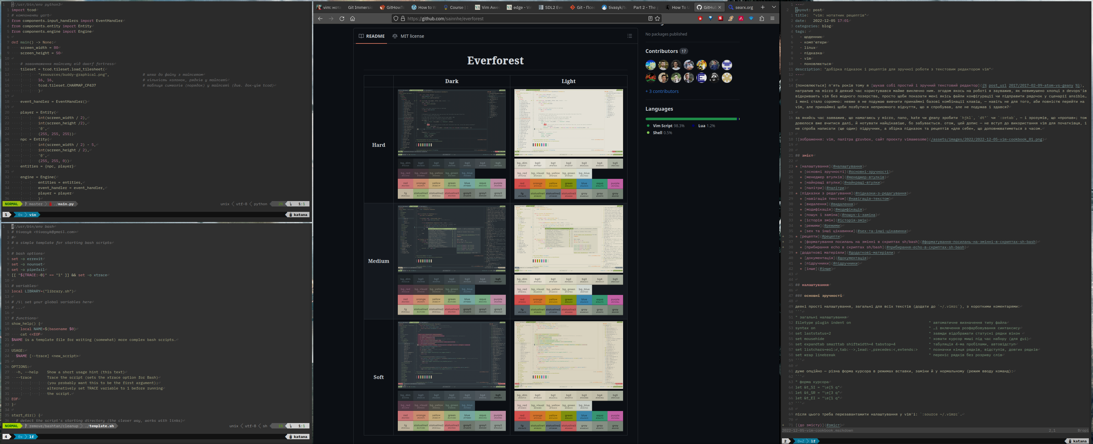Select the MIT license tab
1093x444 pixels.
click(408, 36)
